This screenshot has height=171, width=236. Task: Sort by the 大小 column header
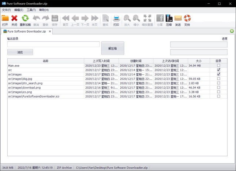tap(199, 61)
